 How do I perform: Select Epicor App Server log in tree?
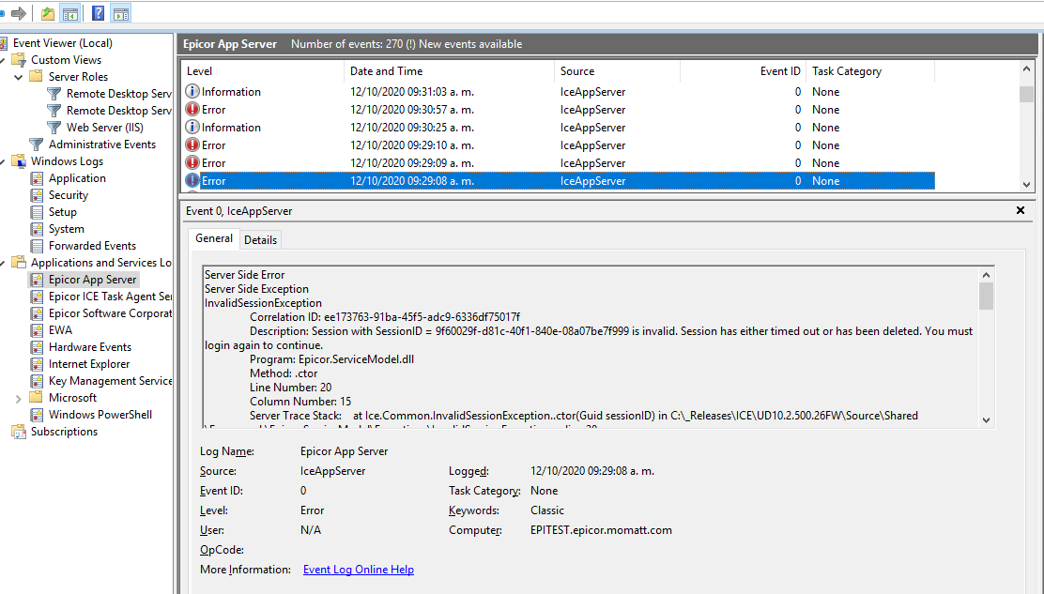[x=93, y=280]
